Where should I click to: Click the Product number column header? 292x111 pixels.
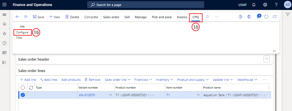(140, 88)
